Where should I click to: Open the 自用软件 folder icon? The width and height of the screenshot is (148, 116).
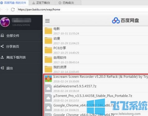click(48, 60)
